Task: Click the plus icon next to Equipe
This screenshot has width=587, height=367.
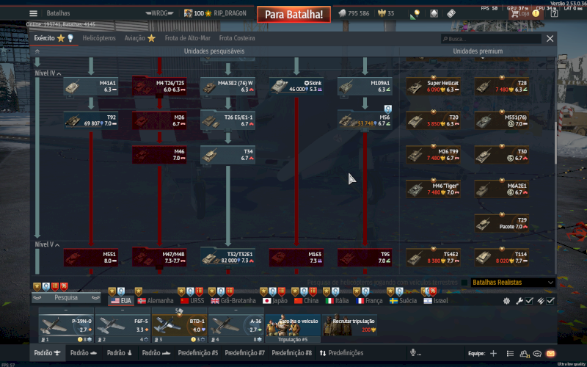Action: click(494, 353)
